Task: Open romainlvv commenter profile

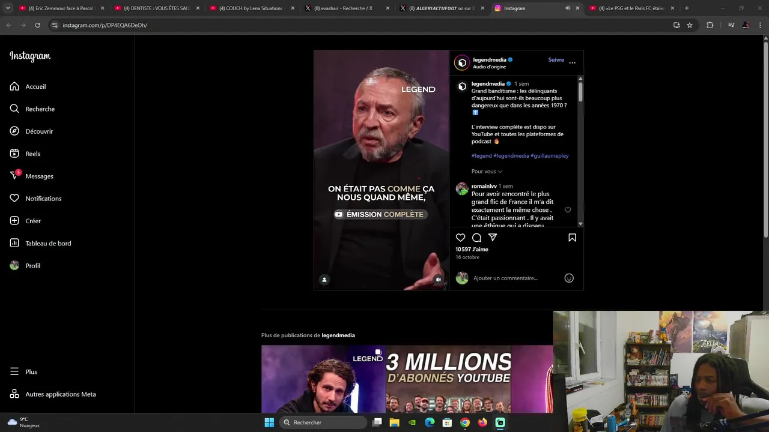Action: [x=484, y=186]
